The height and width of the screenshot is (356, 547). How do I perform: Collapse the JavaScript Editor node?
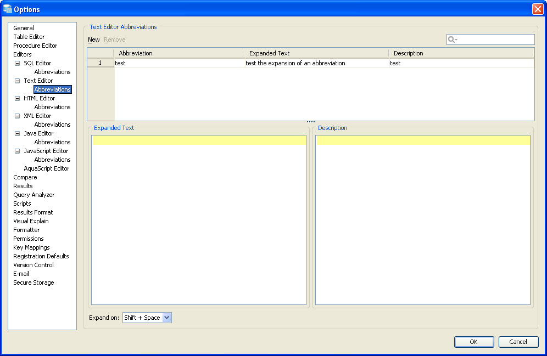coord(17,151)
